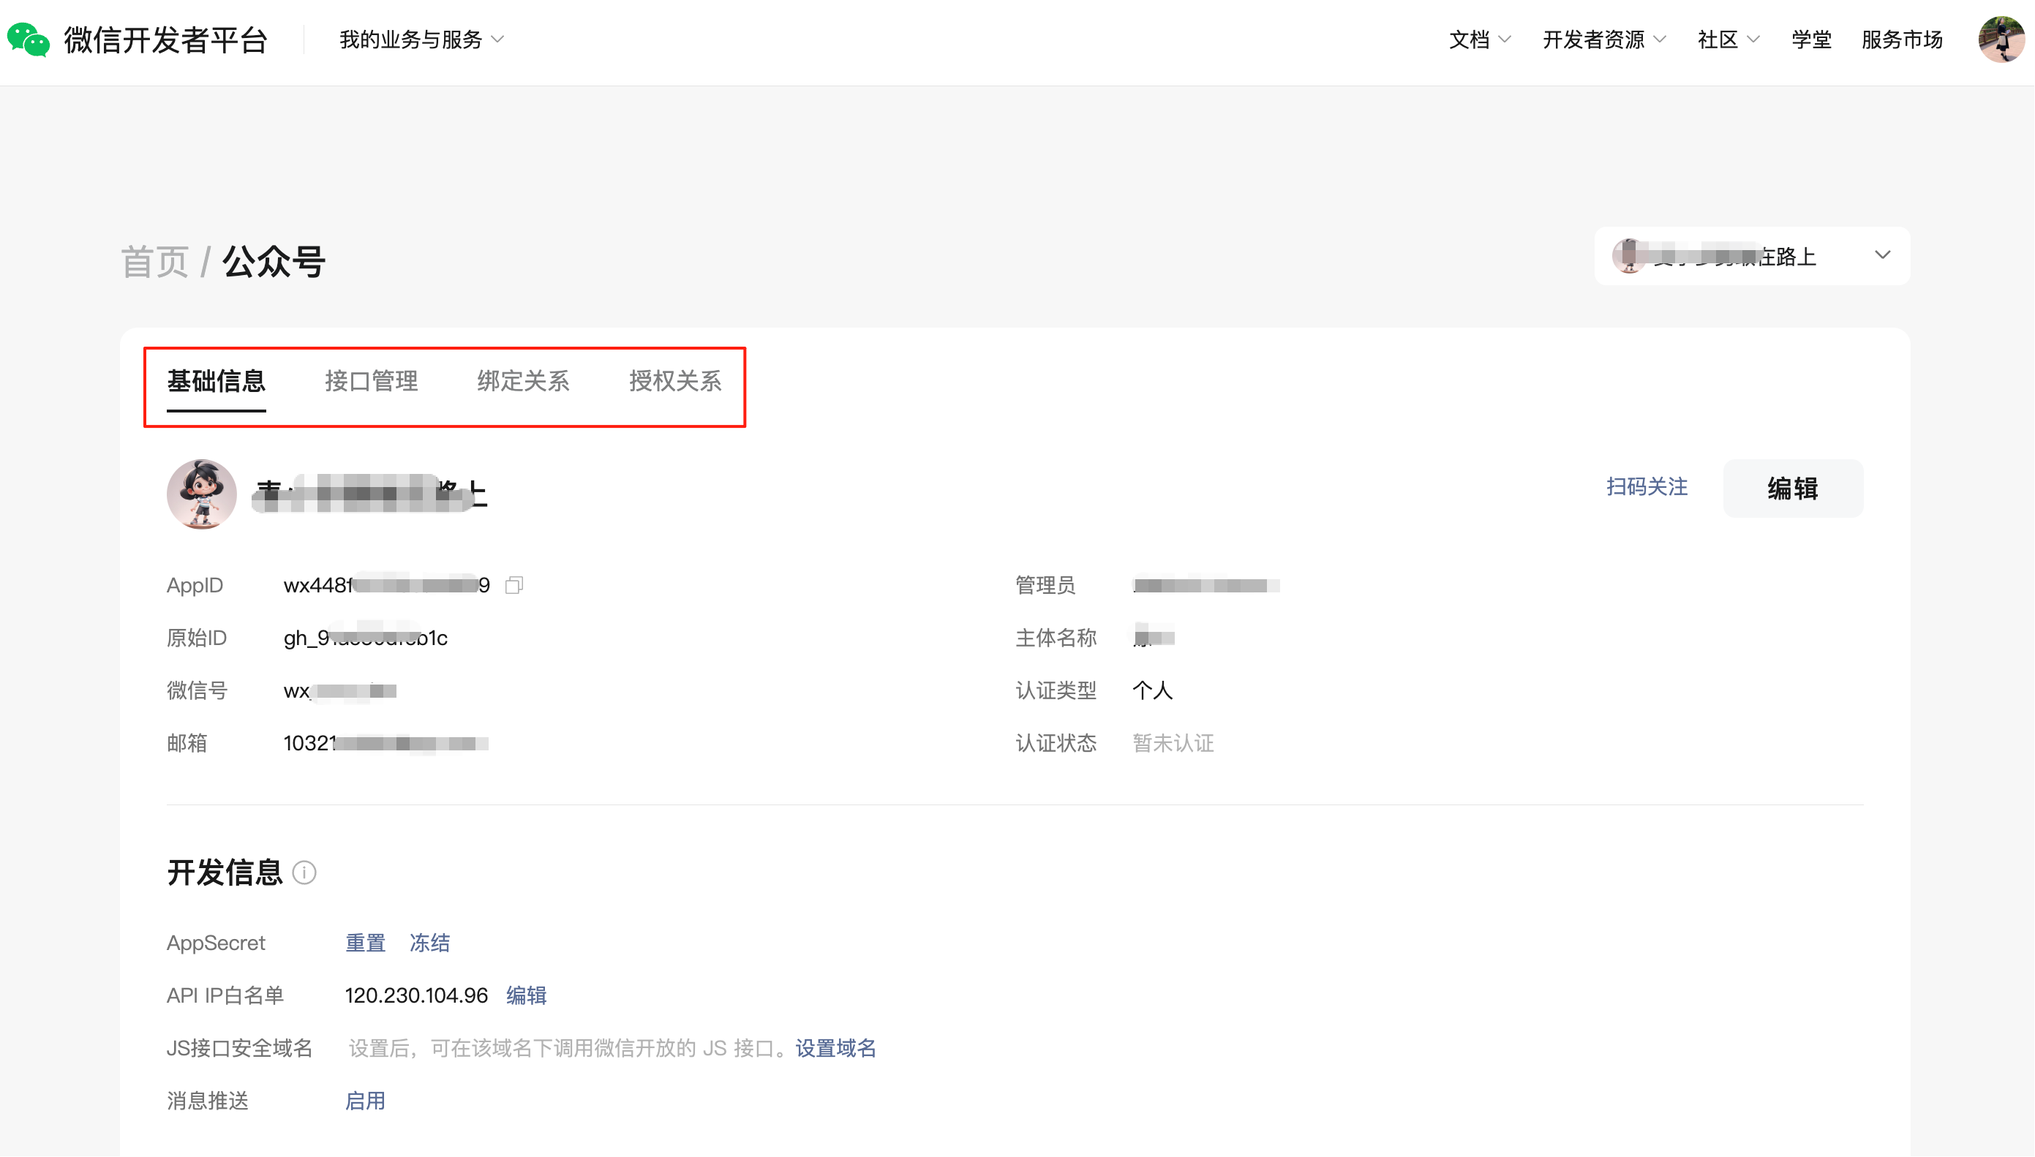2035x1157 pixels.
Task: Freeze the AppSecret with 冻结
Action: tap(430, 943)
